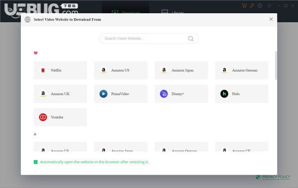Choose the Hulu website tile
298x188 pixels.
click(x=242, y=94)
